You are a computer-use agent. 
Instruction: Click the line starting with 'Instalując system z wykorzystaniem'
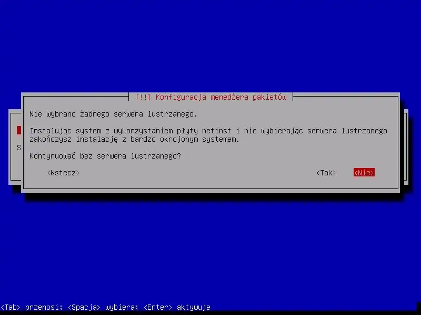208,131
